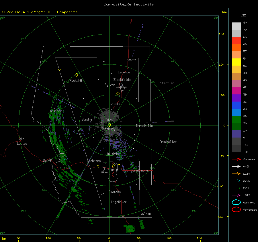Viewport: 258px width, 242px height.
Task: Click the light grey 70-80 dBZ swatch
Action: 236,26
